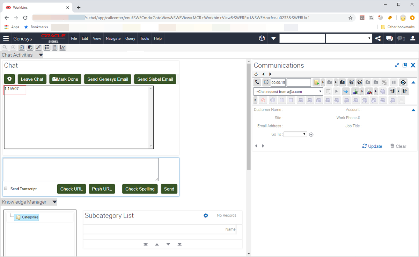Click the connected nodes toolbar icon
Screen dimensions: 419x257
coord(38,47)
